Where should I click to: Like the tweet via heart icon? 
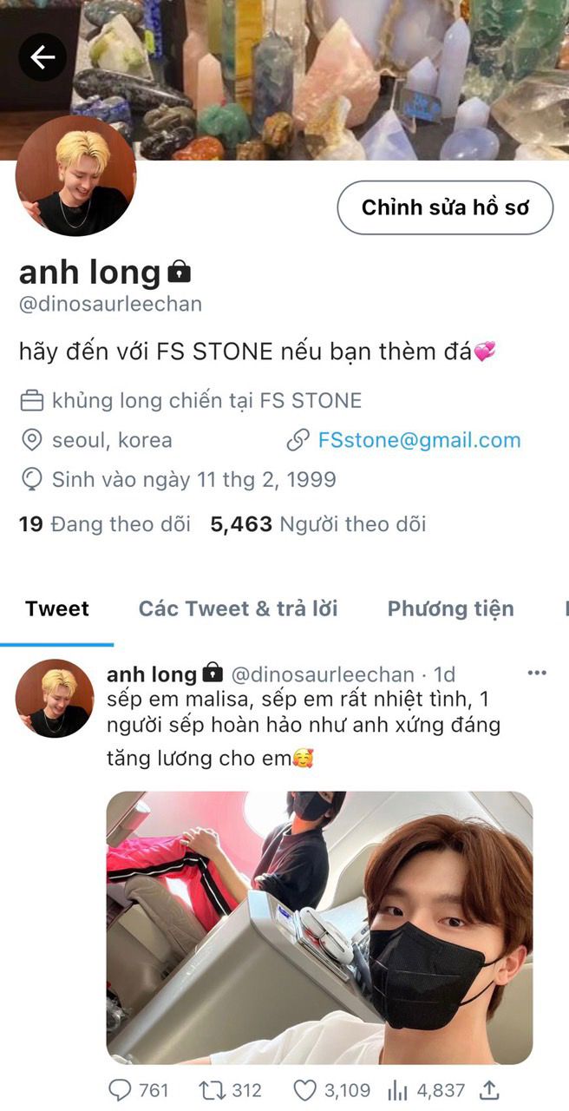click(304, 1090)
